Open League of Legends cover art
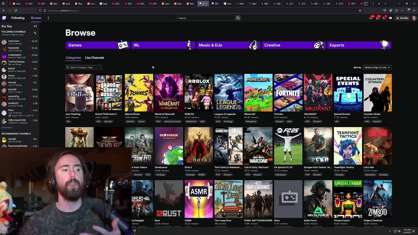 pos(229,93)
